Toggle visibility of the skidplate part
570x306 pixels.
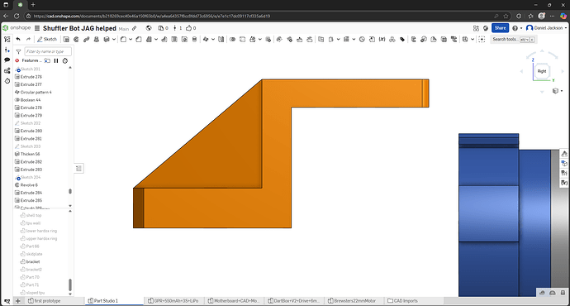22,254
